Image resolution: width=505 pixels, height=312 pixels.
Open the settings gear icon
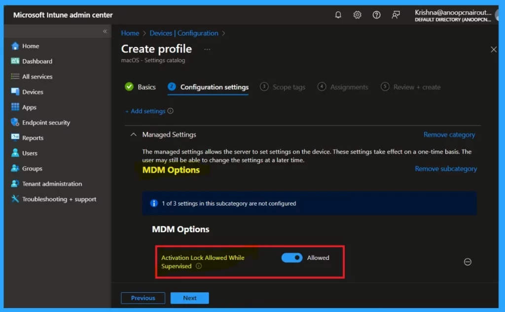click(x=357, y=15)
